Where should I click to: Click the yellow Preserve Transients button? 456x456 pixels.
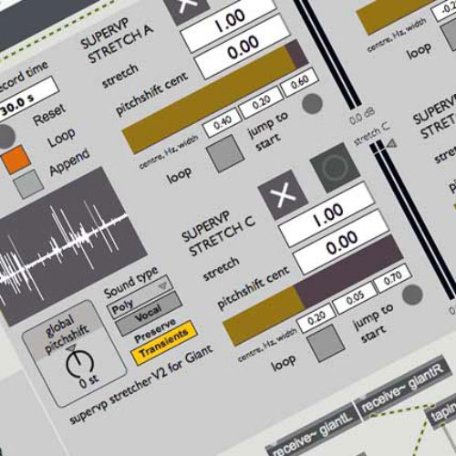tap(164, 343)
